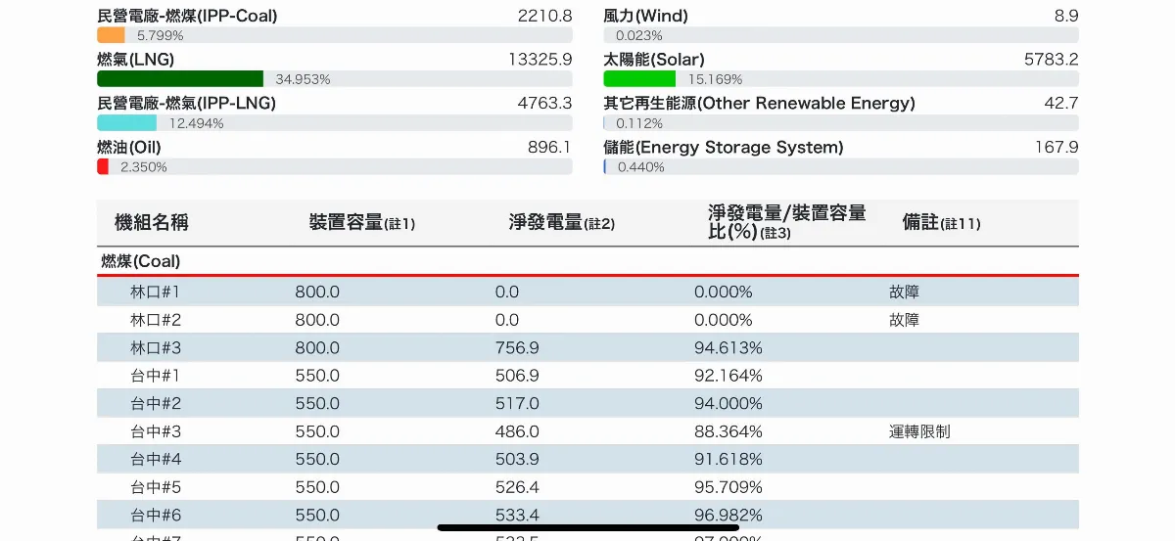Click the Other Renewable Energy value 42.7
Image resolution: width=1175 pixels, height=541 pixels.
pos(1061,104)
